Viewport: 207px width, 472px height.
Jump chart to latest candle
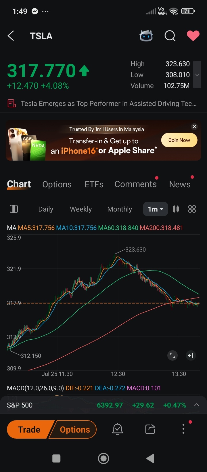tap(191, 355)
